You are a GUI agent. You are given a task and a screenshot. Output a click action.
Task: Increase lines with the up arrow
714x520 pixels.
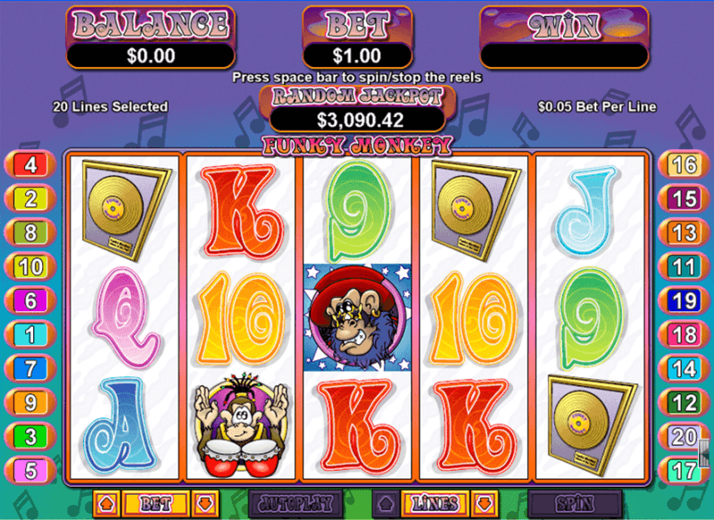386,504
